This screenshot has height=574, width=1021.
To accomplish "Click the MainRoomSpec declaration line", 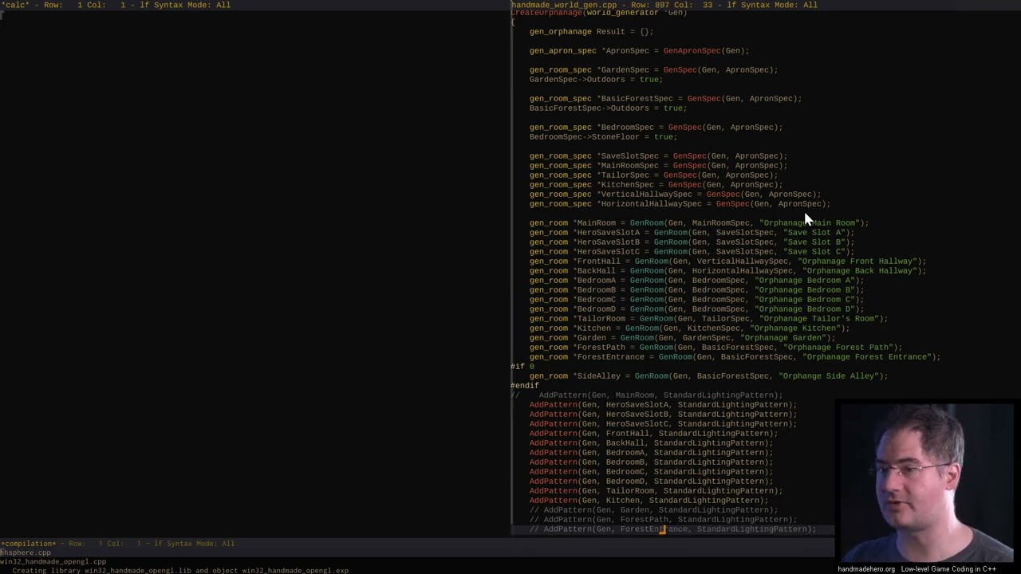I will coord(658,166).
